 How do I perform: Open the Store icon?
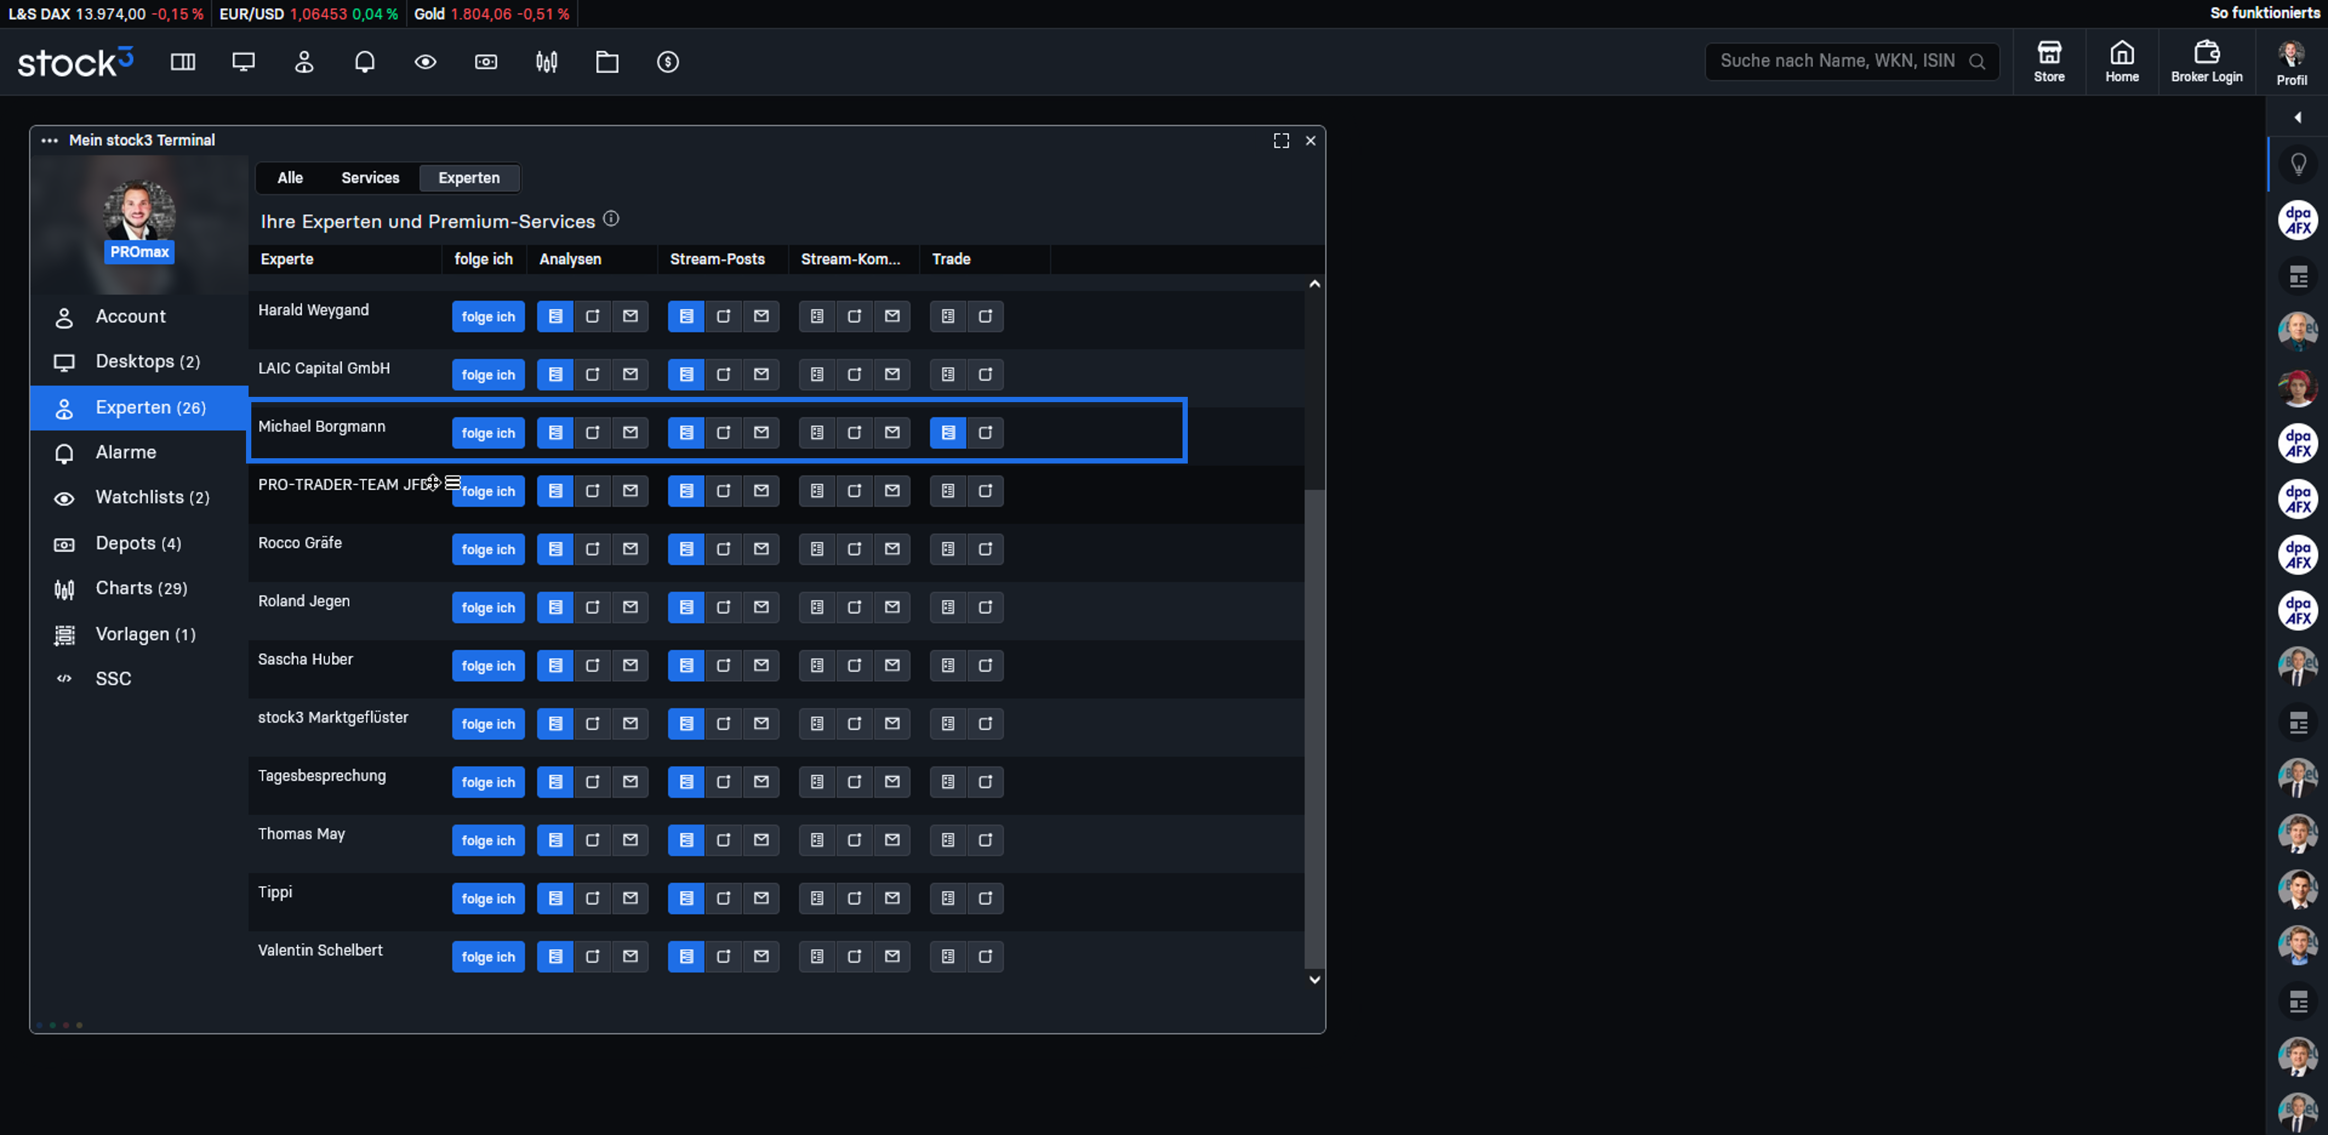tap(2049, 61)
